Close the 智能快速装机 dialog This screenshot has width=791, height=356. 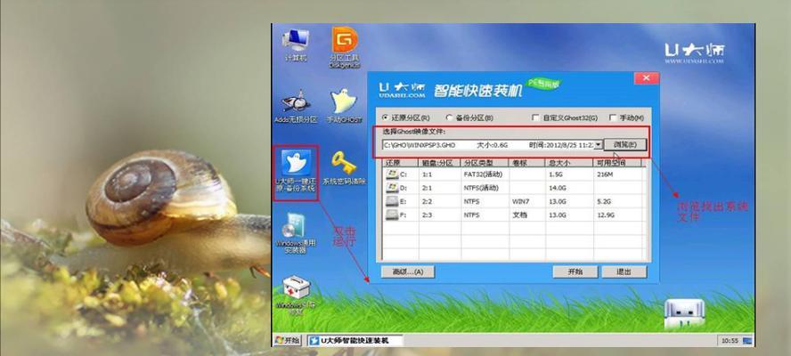coord(646,78)
